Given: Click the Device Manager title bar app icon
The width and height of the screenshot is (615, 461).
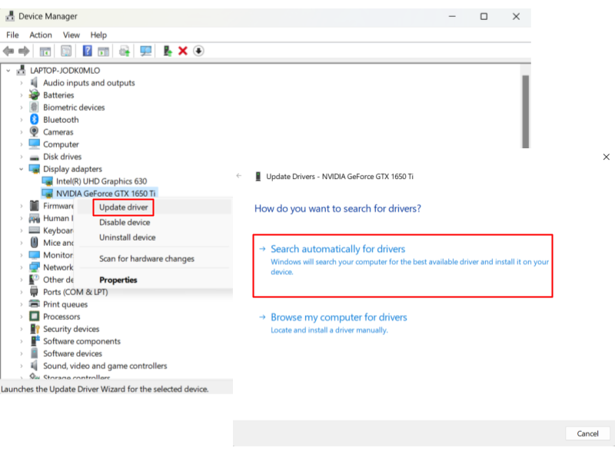Looking at the screenshot, I should point(10,16).
